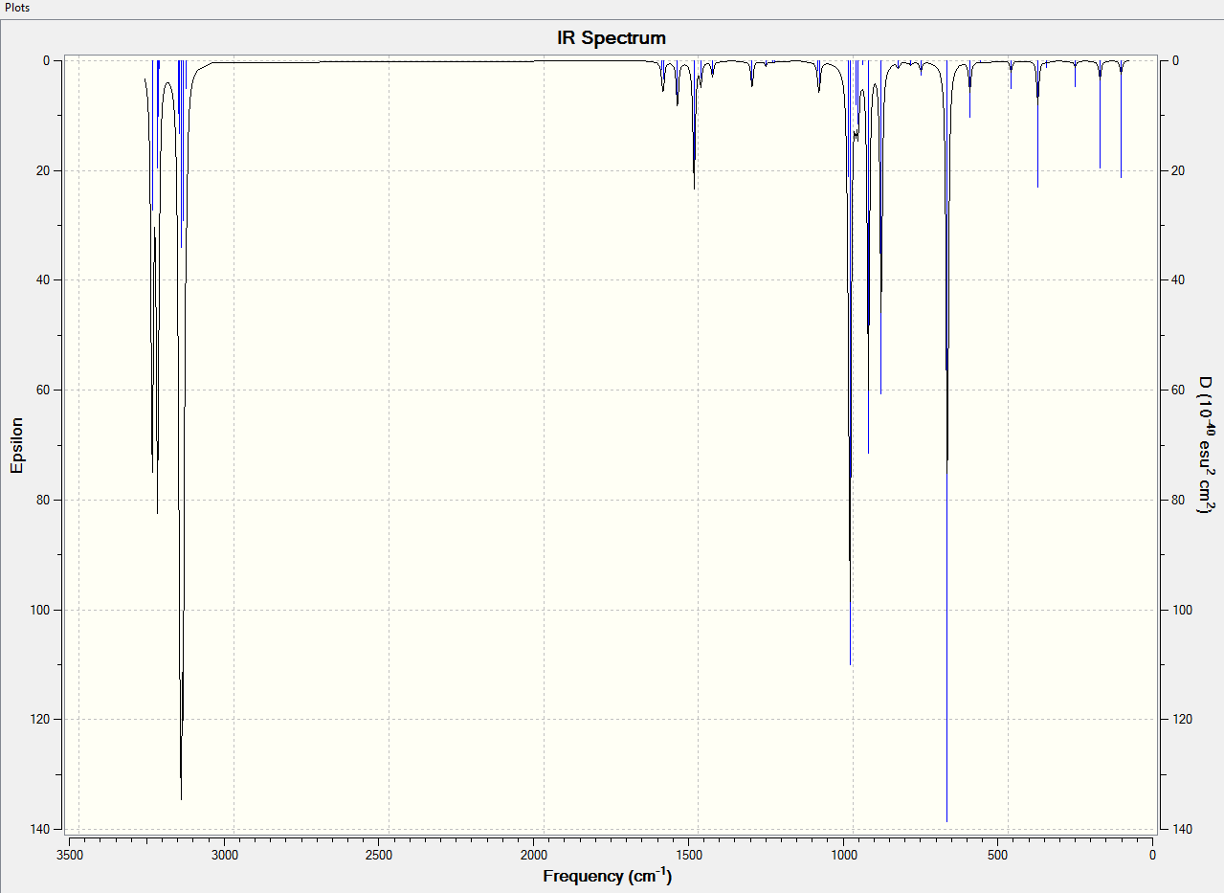Click the 3000 frequency tick label
Viewport: 1224px width, 893px height.
[224, 854]
